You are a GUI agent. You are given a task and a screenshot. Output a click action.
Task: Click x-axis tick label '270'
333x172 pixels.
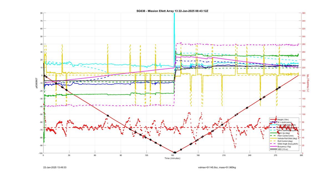275,155
